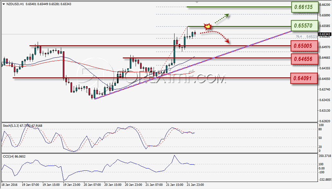Image resolution: width=332 pixels, height=189 pixels.
Task: Click the 18 Jan 2016 date label
Action: point(10,185)
